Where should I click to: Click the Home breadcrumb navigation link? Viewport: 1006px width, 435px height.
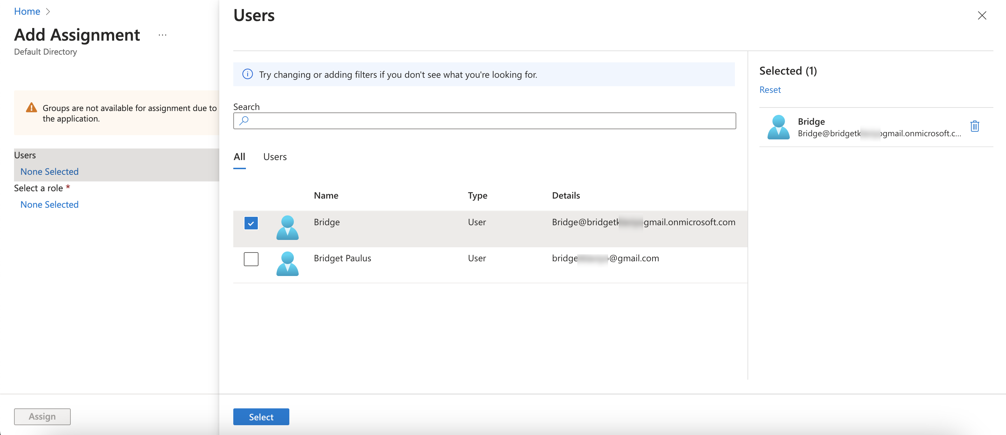coord(26,11)
